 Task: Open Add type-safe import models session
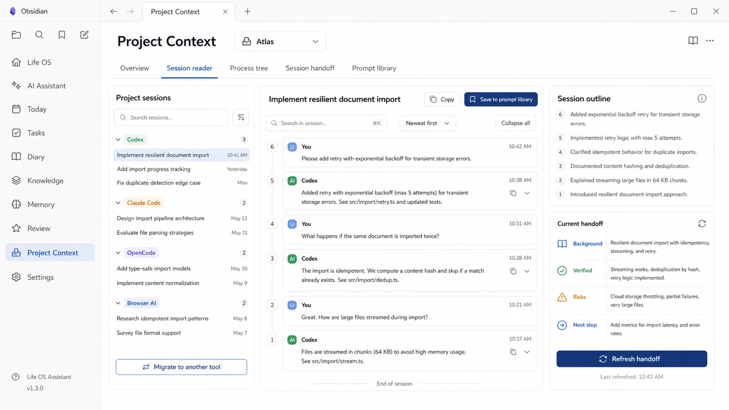coord(182,268)
